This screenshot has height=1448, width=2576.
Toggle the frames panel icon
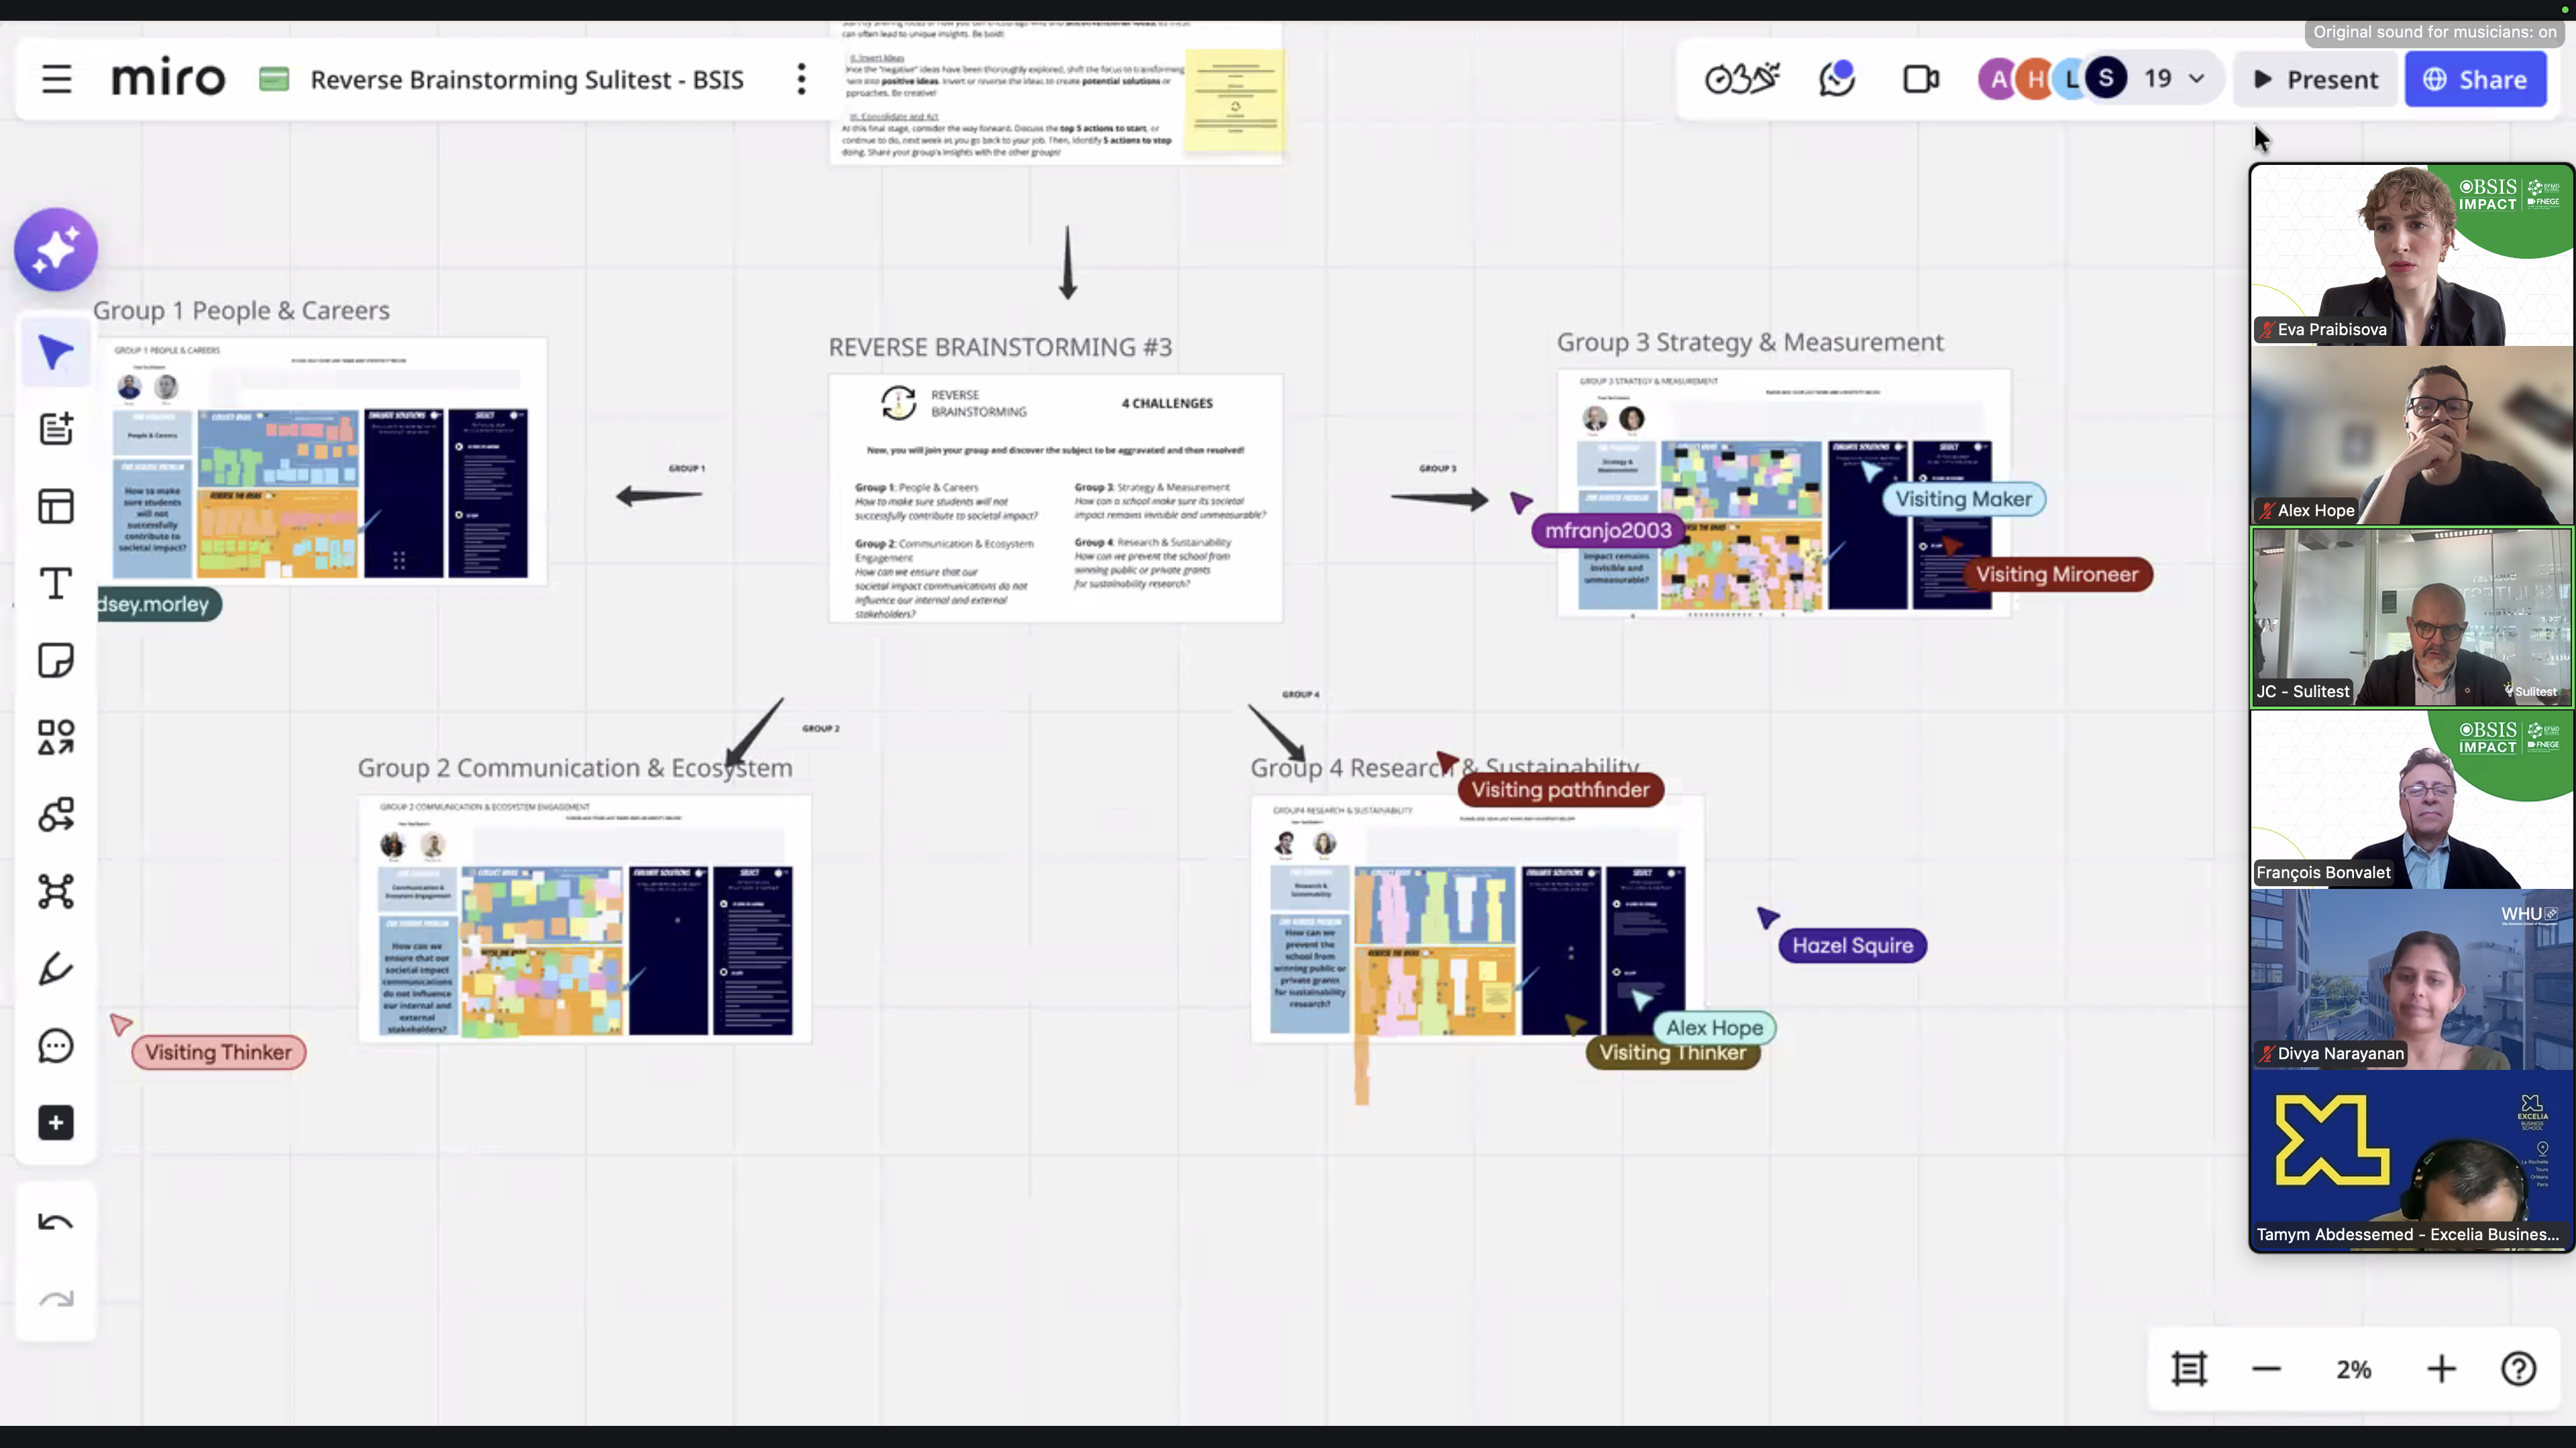point(2189,1369)
